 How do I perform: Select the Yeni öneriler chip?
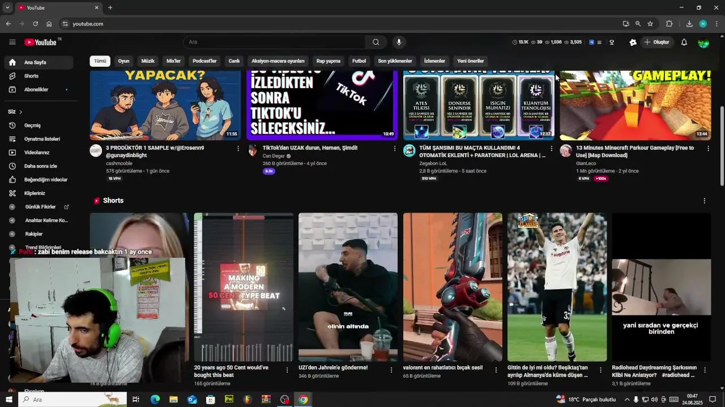pos(471,61)
